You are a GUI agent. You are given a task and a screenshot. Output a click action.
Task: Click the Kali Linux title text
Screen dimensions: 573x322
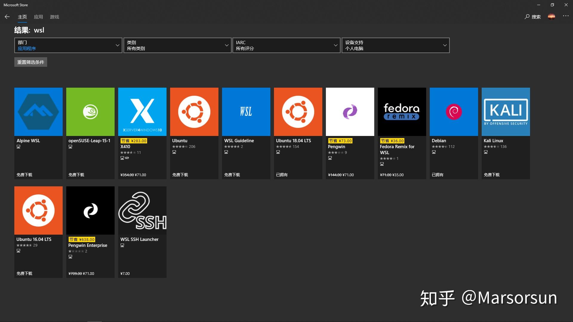tap(493, 141)
